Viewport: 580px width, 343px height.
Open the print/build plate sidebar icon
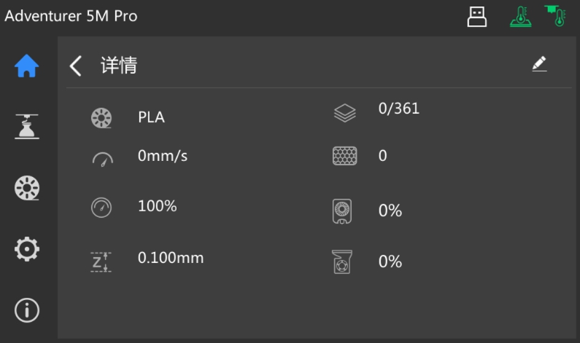27,127
